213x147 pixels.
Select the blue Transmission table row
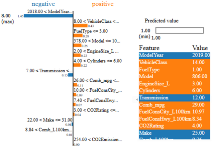174,98
